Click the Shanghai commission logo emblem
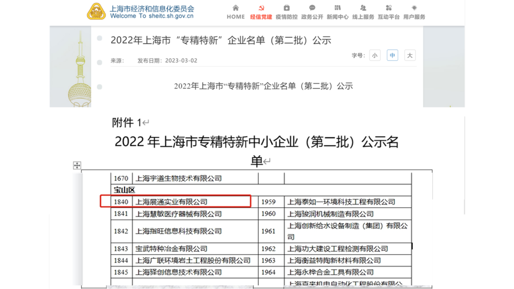 tap(96, 11)
